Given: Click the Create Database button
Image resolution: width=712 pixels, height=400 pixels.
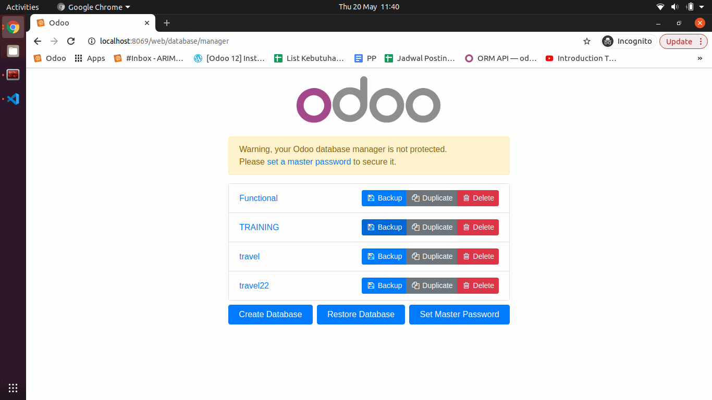Looking at the screenshot, I should pyautogui.click(x=270, y=315).
